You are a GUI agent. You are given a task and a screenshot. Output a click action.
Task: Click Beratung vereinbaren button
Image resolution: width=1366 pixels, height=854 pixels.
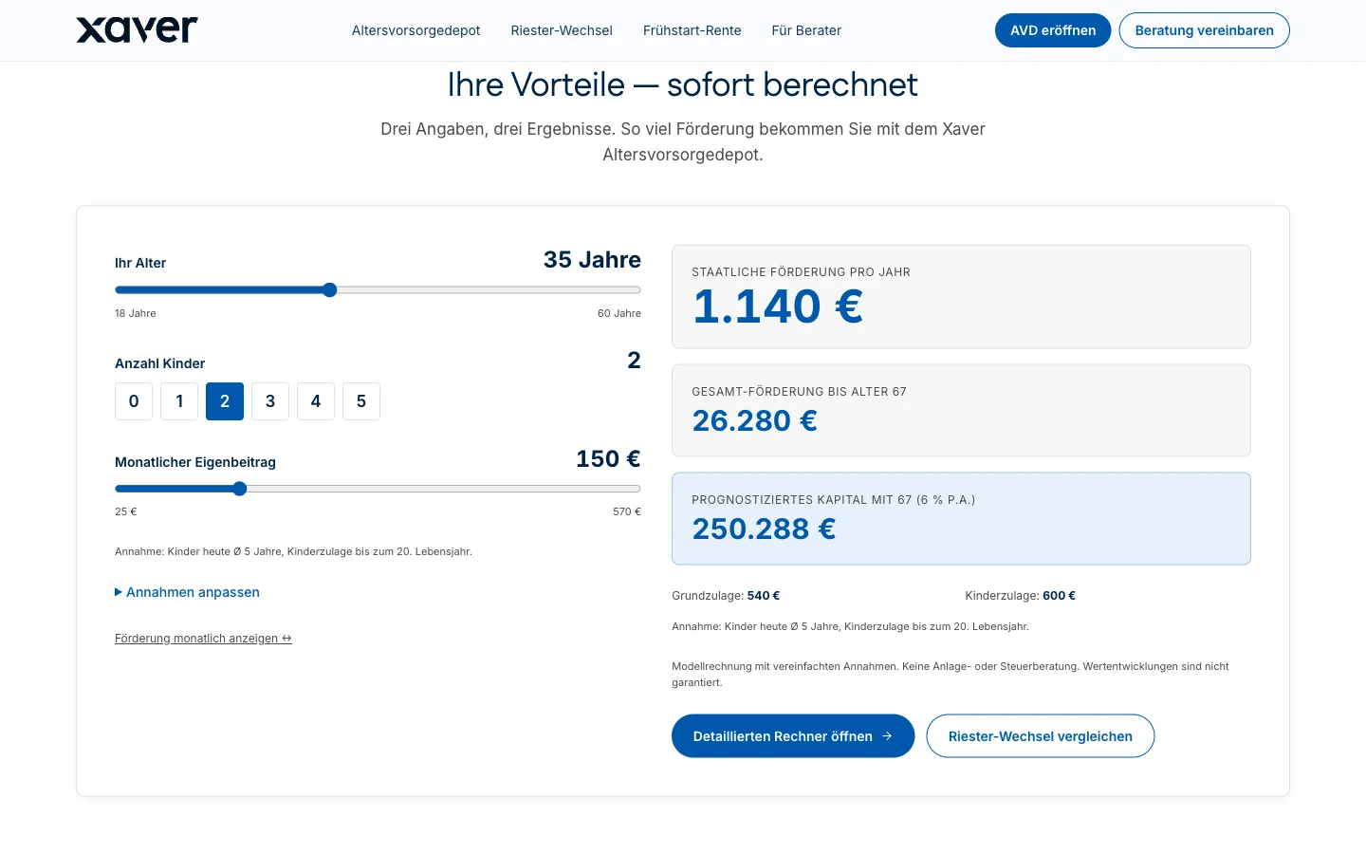pos(1204,30)
